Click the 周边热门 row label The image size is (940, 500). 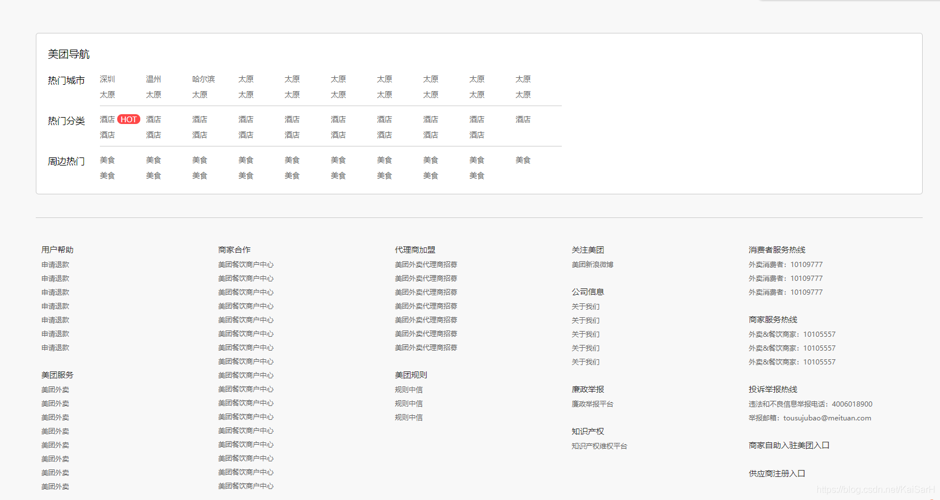(66, 161)
